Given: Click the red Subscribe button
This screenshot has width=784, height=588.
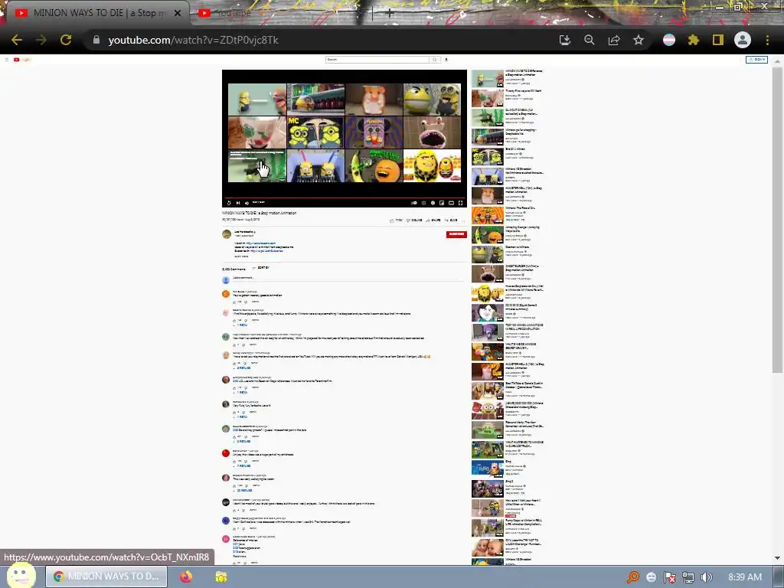Looking at the screenshot, I should (x=456, y=234).
